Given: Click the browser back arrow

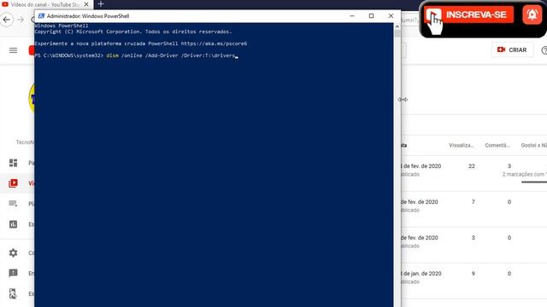Looking at the screenshot, I should tap(7, 20).
